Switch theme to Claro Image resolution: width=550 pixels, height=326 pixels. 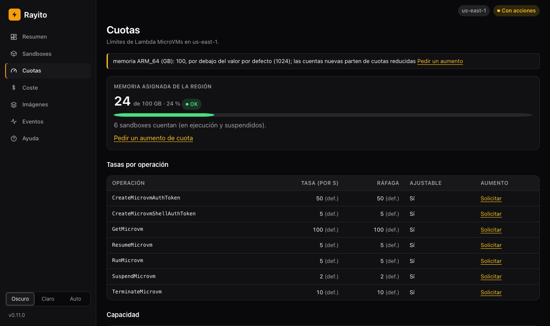click(48, 299)
